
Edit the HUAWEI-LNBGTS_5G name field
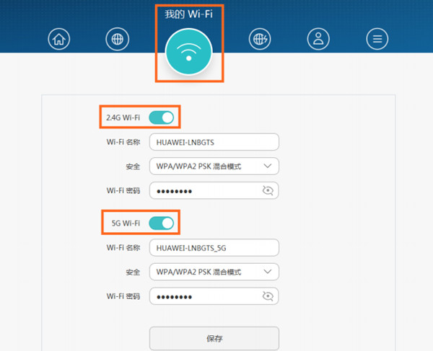click(x=214, y=248)
